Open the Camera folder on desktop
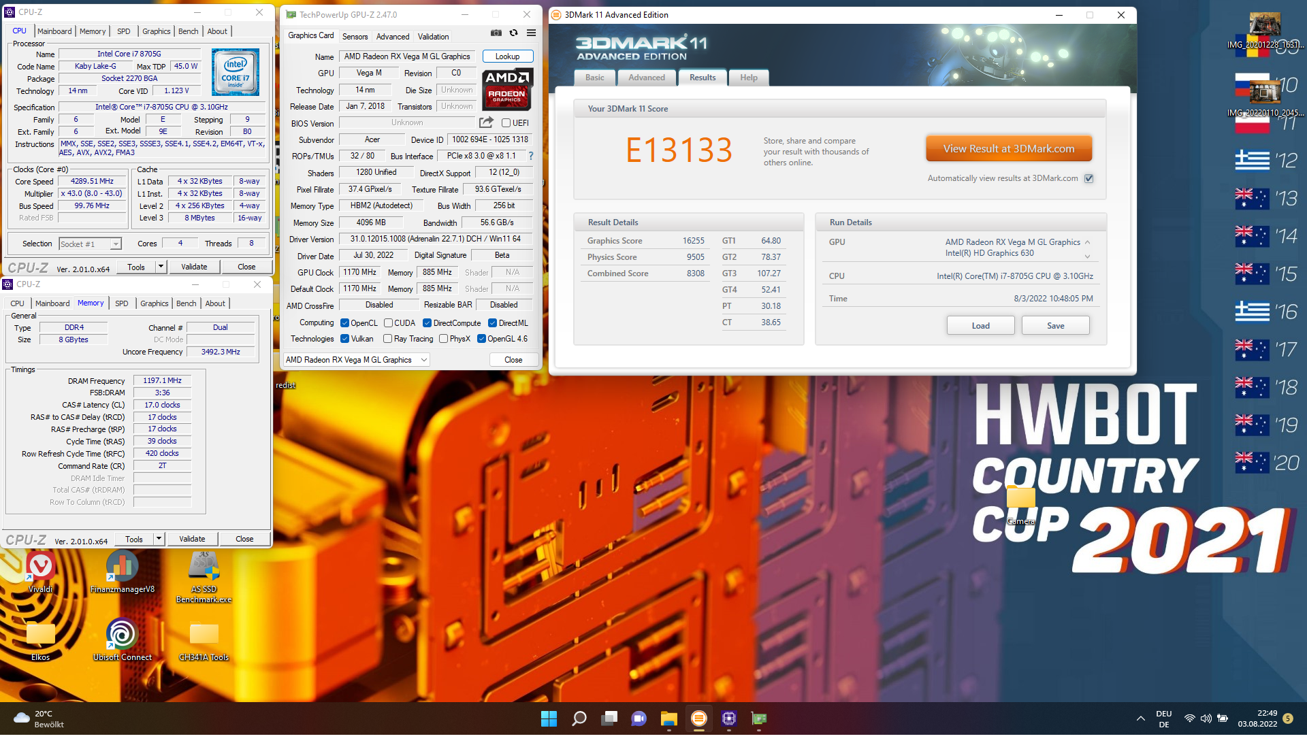Viewport: 1307px width, 745px height. [x=1021, y=505]
